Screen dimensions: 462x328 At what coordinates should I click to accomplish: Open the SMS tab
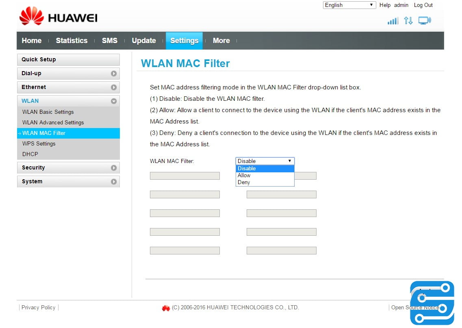click(x=109, y=41)
